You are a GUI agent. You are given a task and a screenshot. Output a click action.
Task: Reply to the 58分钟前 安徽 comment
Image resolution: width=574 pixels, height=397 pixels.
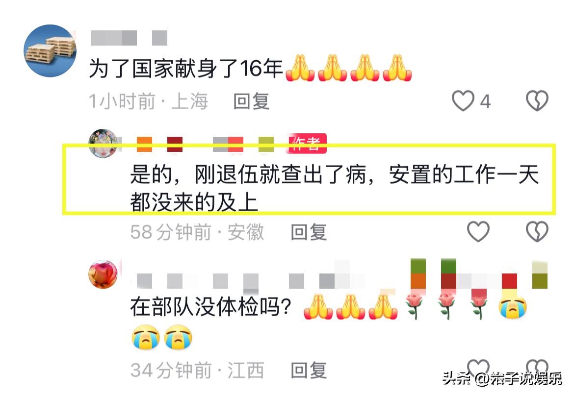tap(309, 232)
